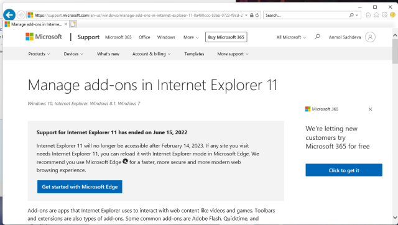This screenshot has height=225, width=398.
Task: Click the Microsoft logo
Action: pos(44,37)
